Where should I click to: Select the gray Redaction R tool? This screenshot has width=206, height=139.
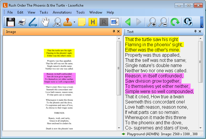104,22
